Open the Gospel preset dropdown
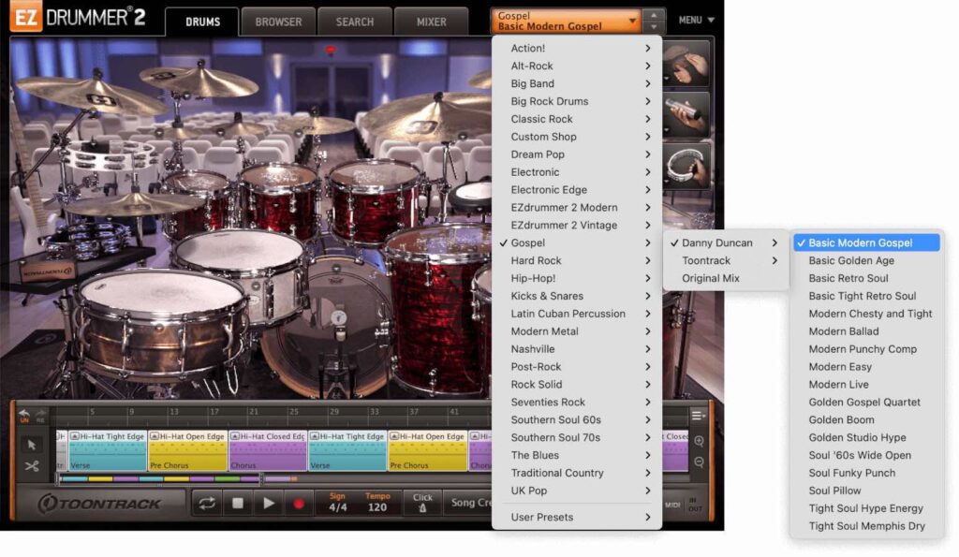The height and width of the screenshot is (557, 959). [565, 21]
